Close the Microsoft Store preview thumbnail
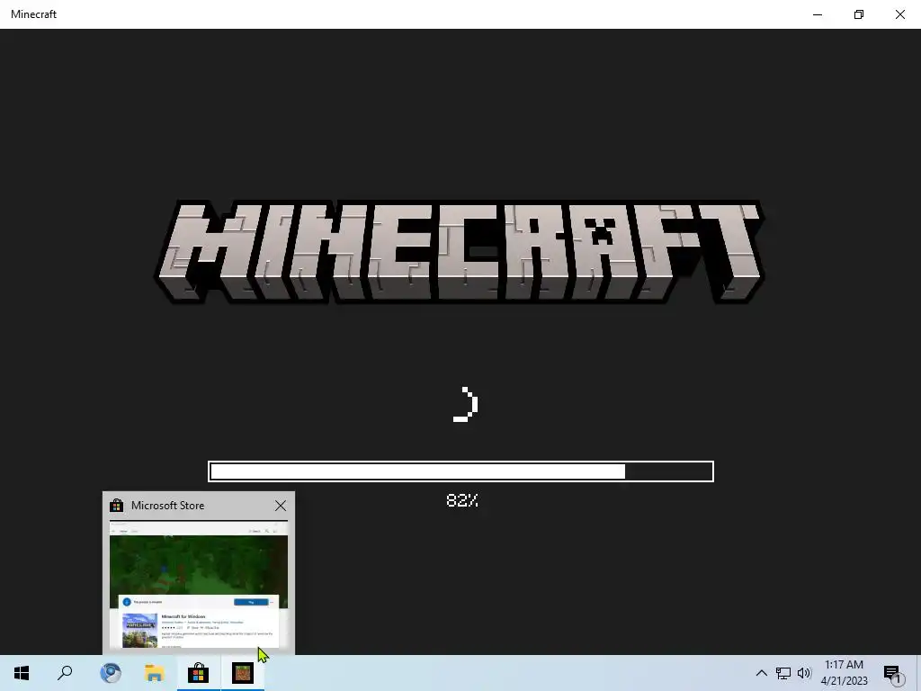The image size is (921, 691). tap(281, 506)
